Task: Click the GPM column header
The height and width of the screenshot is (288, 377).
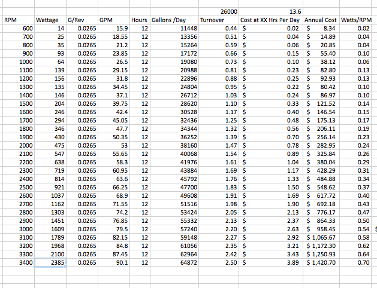Action: pos(114,20)
